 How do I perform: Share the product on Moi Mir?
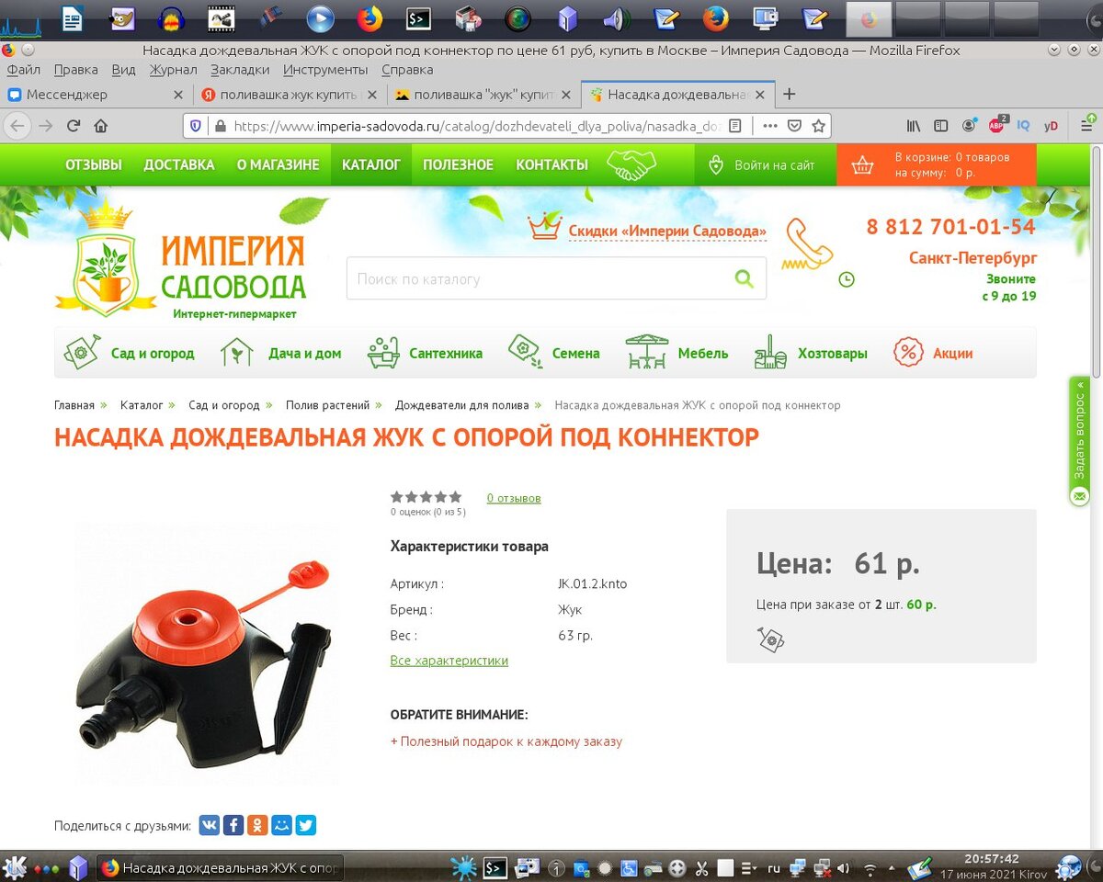click(x=282, y=825)
